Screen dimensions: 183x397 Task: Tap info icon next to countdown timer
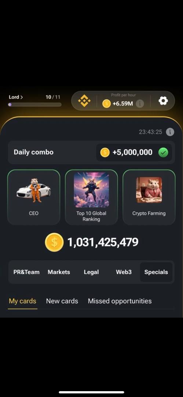coord(170,132)
